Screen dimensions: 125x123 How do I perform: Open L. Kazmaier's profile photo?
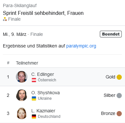[x=22, y=113]
